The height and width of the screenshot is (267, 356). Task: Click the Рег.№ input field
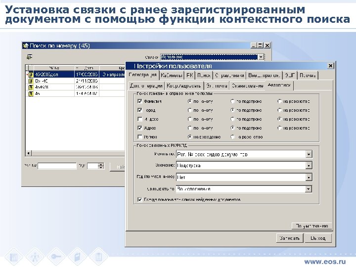point(57,166)
